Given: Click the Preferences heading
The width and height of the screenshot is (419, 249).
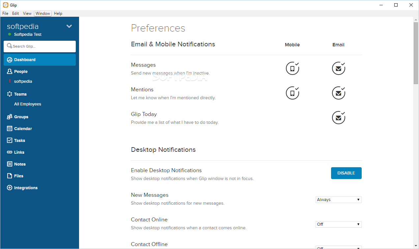Looking at the screenshot, I should tap(158, 28).
